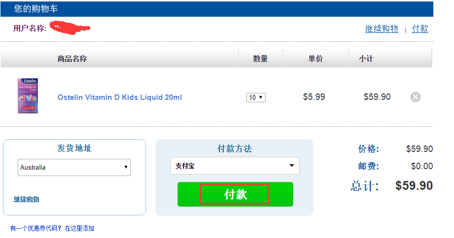Follow the 付款 link in the header
The width and height of the screenshot is (454, 238).
(420, 29)
